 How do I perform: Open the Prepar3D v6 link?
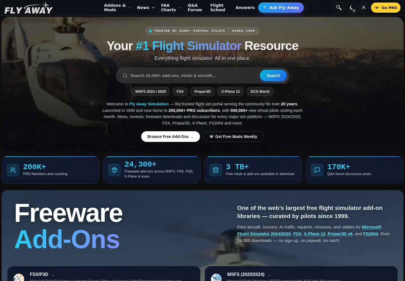pyautogui.click(x=340, y=234)
